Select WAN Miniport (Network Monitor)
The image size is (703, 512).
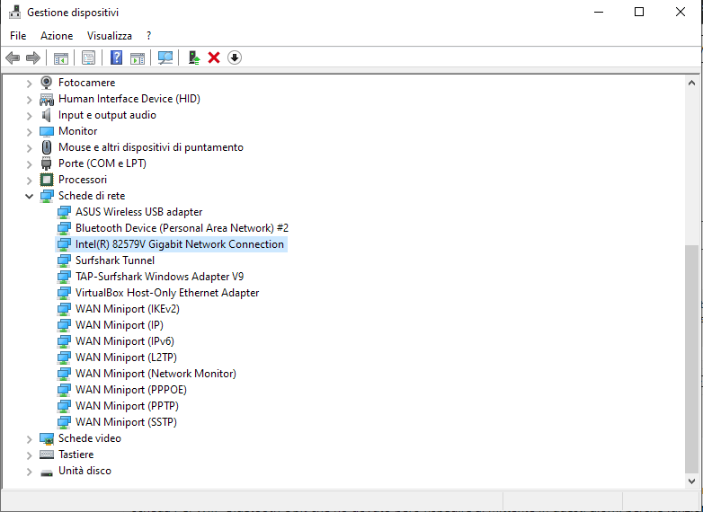click(x=156, y=373)
